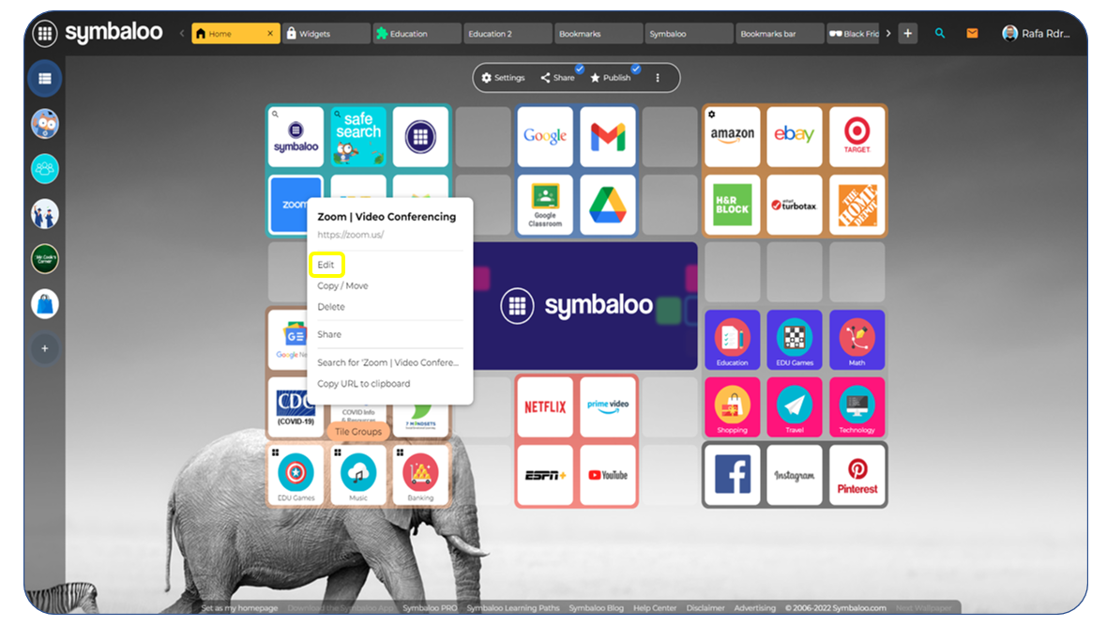Viewport: 1107px width, 627px height.
Task: Visit the Symbaloo Blog link
Action: (x=597, y=608)
